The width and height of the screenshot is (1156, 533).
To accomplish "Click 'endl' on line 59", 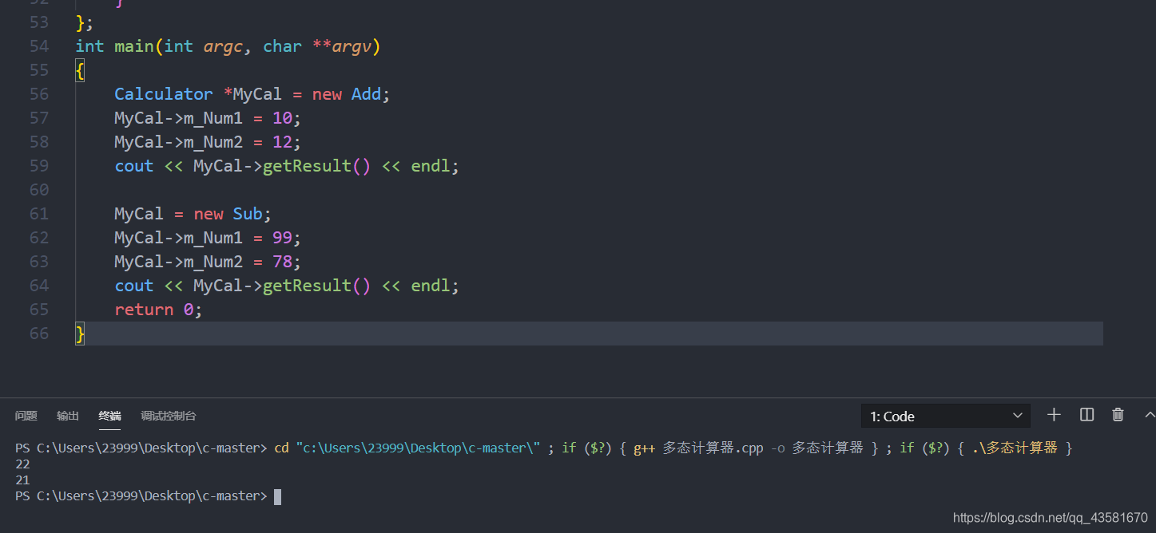I will [431, 166].
